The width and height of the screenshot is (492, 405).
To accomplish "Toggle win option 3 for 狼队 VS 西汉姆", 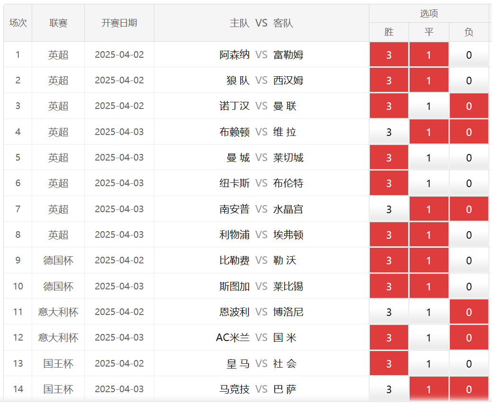I will (389, 81).
